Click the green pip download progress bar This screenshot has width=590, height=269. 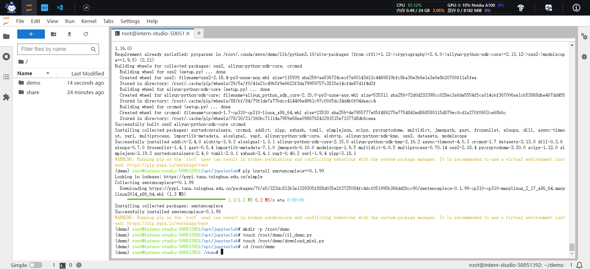pos(176,200)
